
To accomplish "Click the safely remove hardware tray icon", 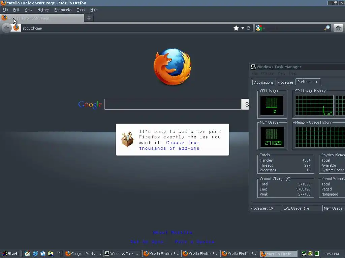I will [x=304, y=254].
